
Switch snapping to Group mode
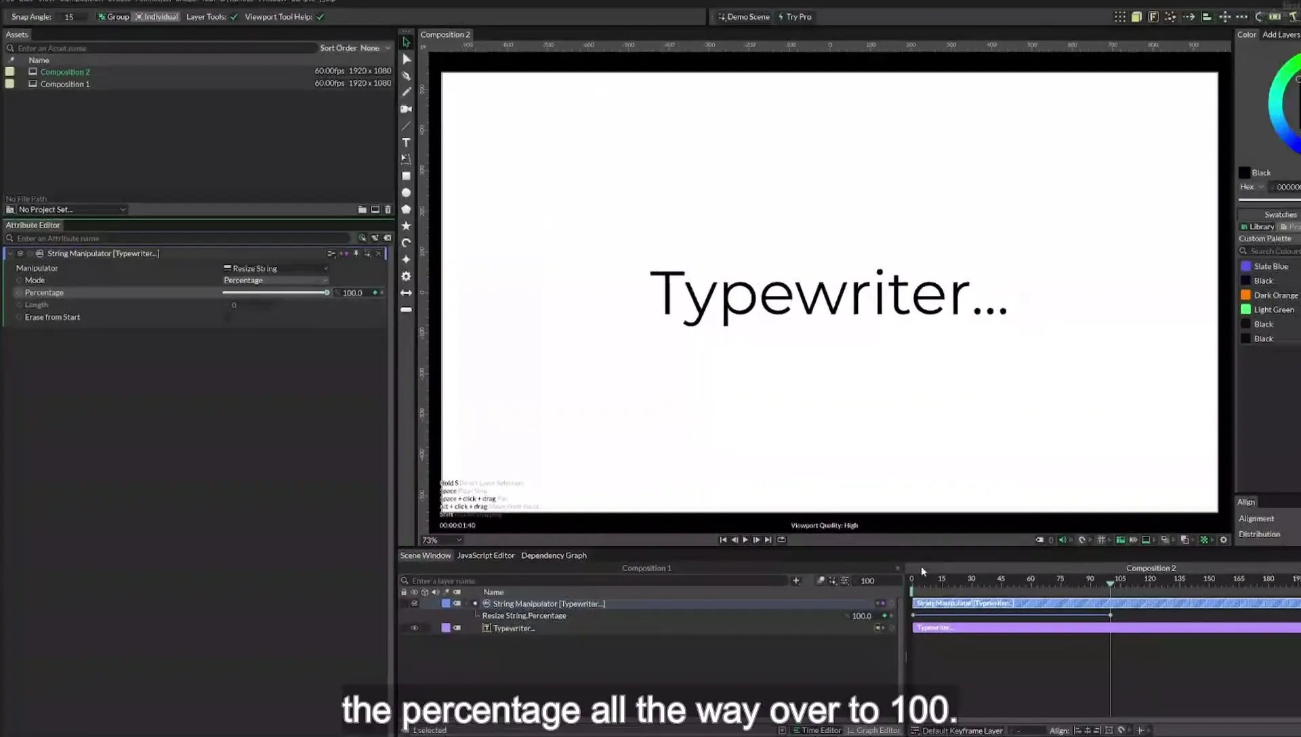[113, 17]
